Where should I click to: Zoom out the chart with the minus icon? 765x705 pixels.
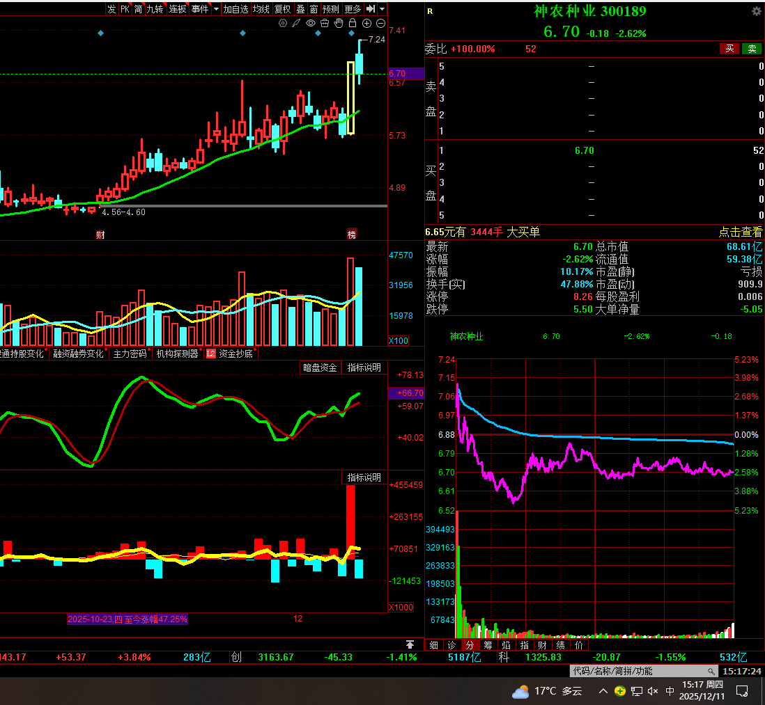coord(381,24)
